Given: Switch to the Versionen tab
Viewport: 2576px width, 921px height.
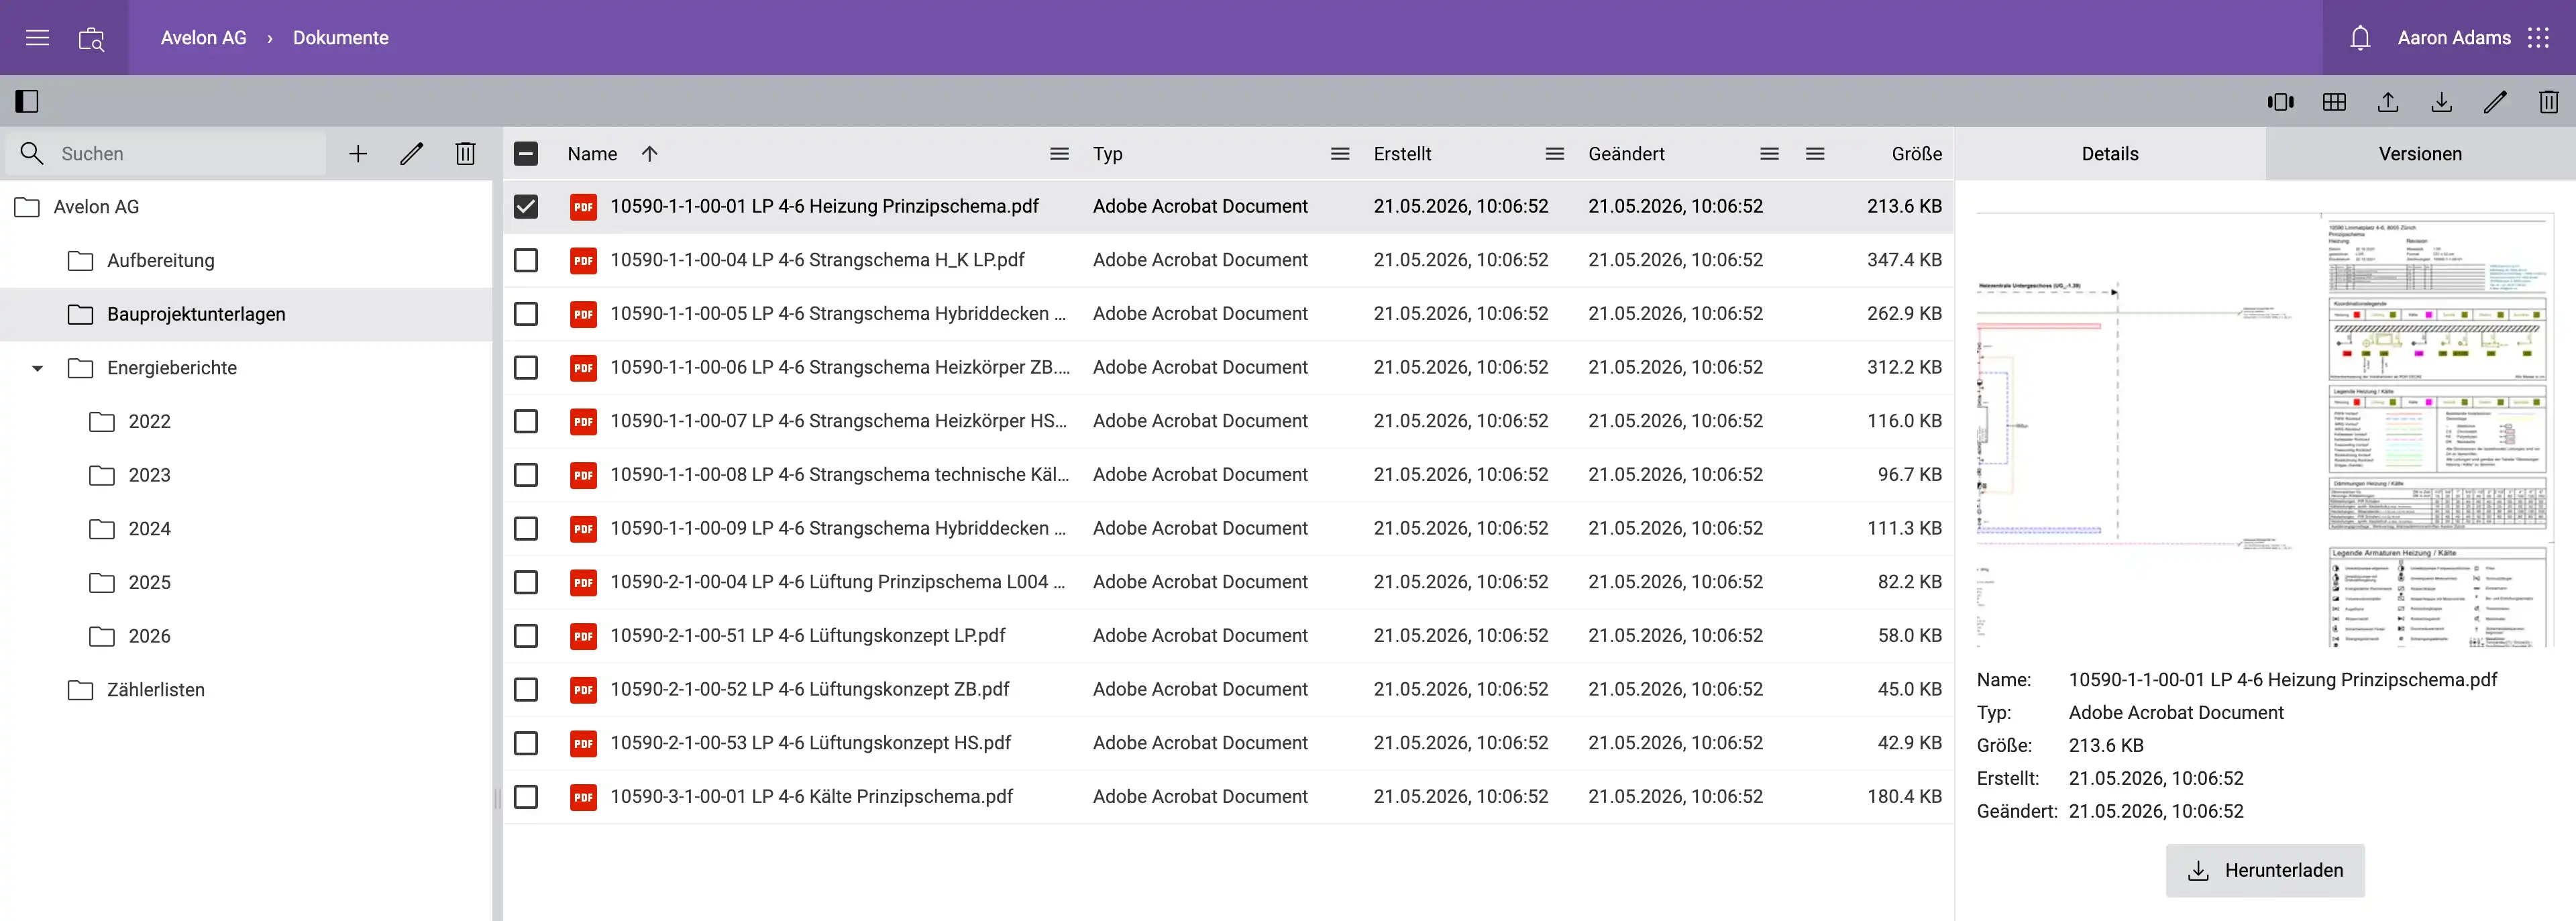Looking at the screenshot, I should pyautogui.click(x=2420, y=154).
